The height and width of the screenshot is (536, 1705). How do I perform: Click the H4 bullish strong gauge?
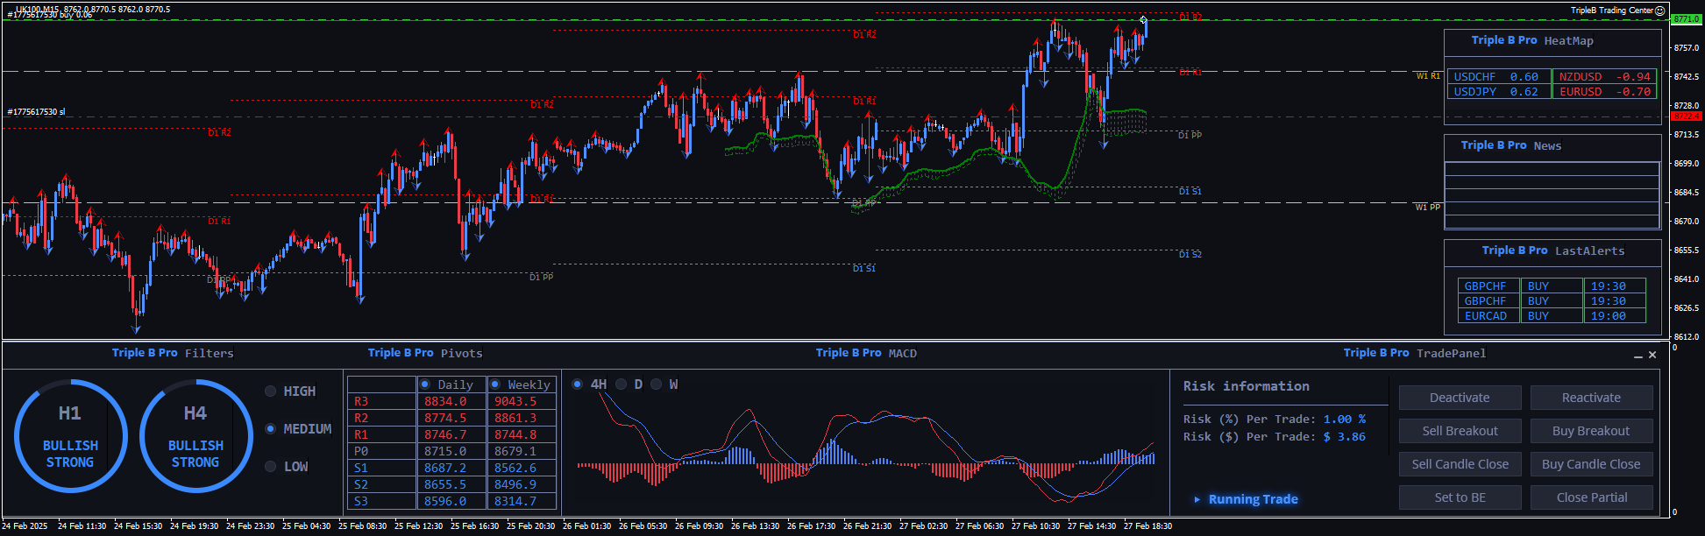pos(195,436)
